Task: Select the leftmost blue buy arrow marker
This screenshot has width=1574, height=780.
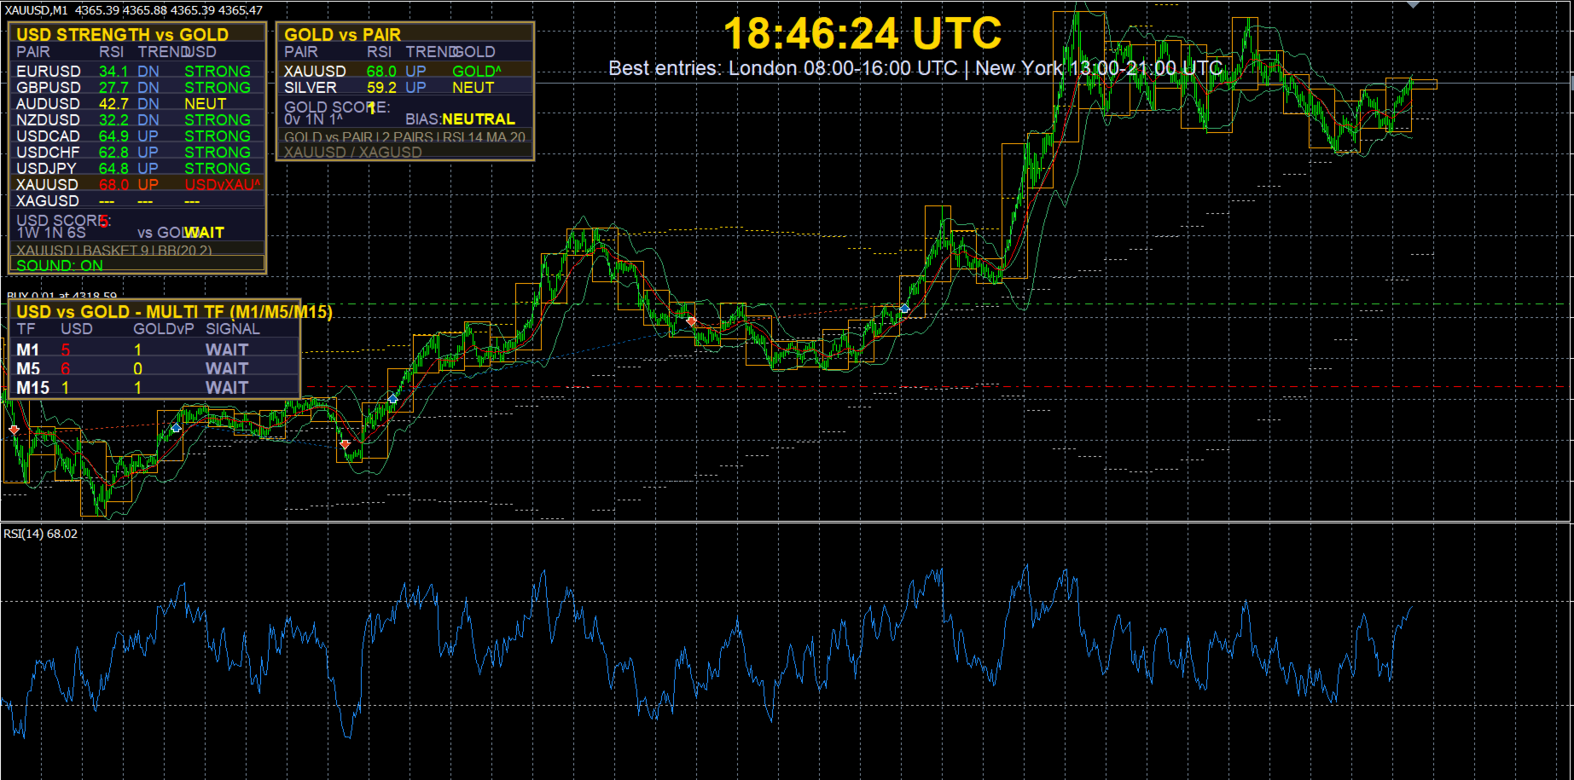Action: [176, 428]
